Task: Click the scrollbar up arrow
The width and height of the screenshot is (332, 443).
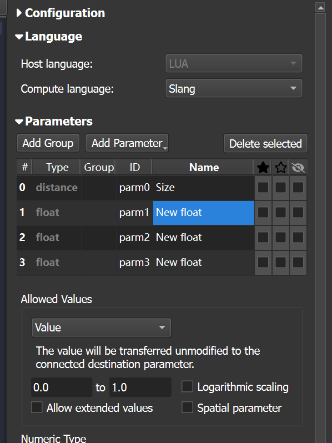Action: point(321,8)
